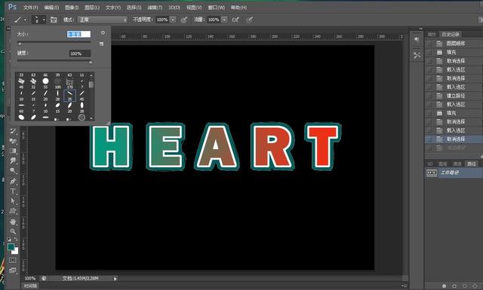This screenshot has width=483, height=290.
Task: Select the Gradient tool
Action: [13, 151]
